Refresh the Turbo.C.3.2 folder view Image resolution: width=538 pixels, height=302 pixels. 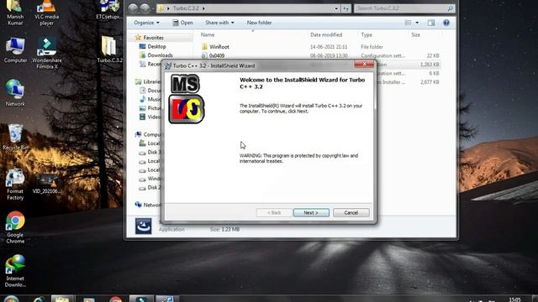tap(345, 8)
